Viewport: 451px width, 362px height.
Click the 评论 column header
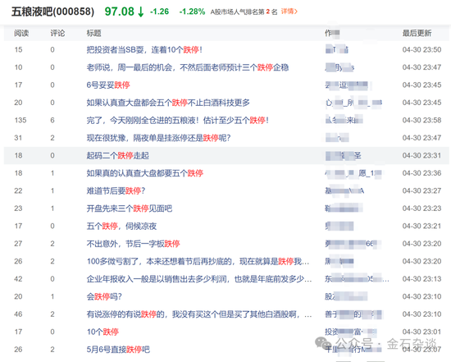57,33
